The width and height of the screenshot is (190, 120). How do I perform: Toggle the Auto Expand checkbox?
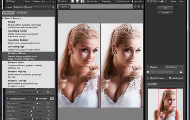click(170, 78)
